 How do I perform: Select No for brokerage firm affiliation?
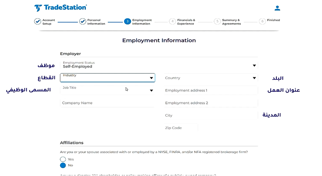(x=63, y=165)
